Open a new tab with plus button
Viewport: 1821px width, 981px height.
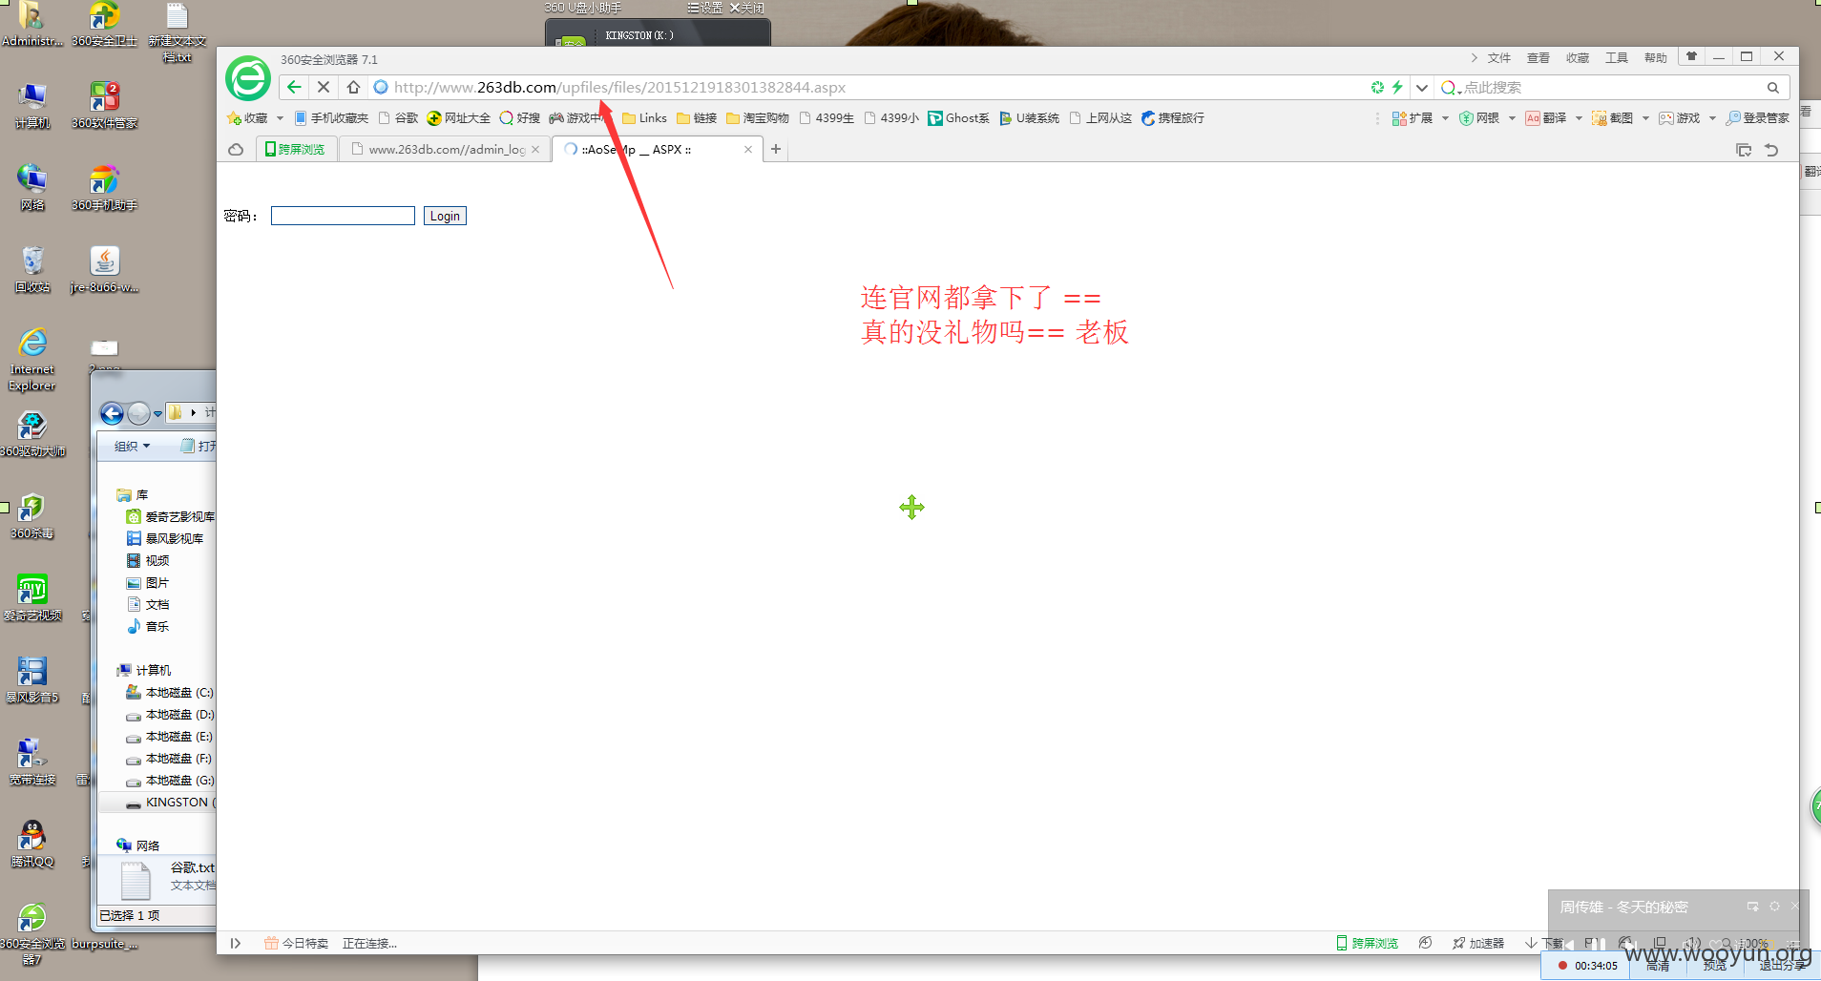(776, 150)
